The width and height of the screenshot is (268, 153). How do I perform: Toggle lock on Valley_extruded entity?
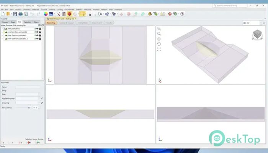tap(40, 29)
